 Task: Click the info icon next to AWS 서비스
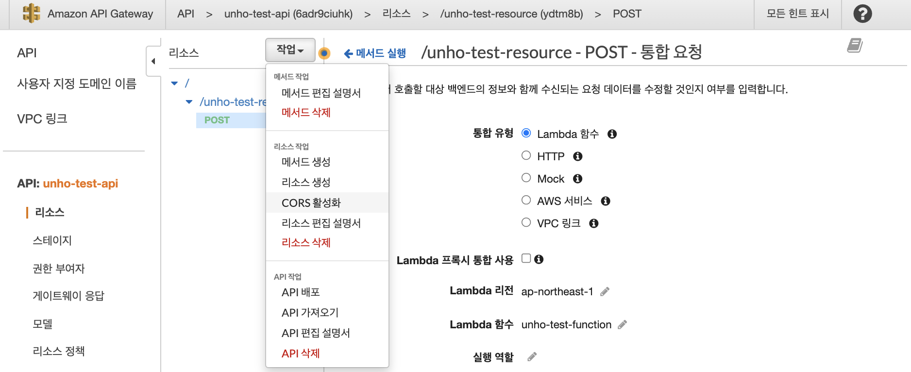click(605, 201)
